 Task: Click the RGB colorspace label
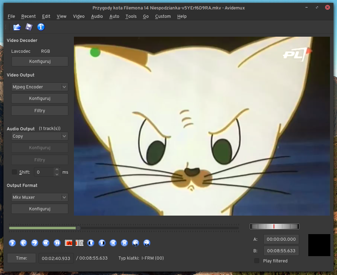click(45, 51)
